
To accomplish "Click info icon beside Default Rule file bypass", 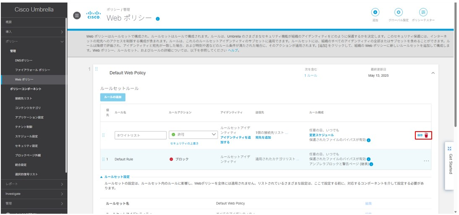I will point(369,159).
